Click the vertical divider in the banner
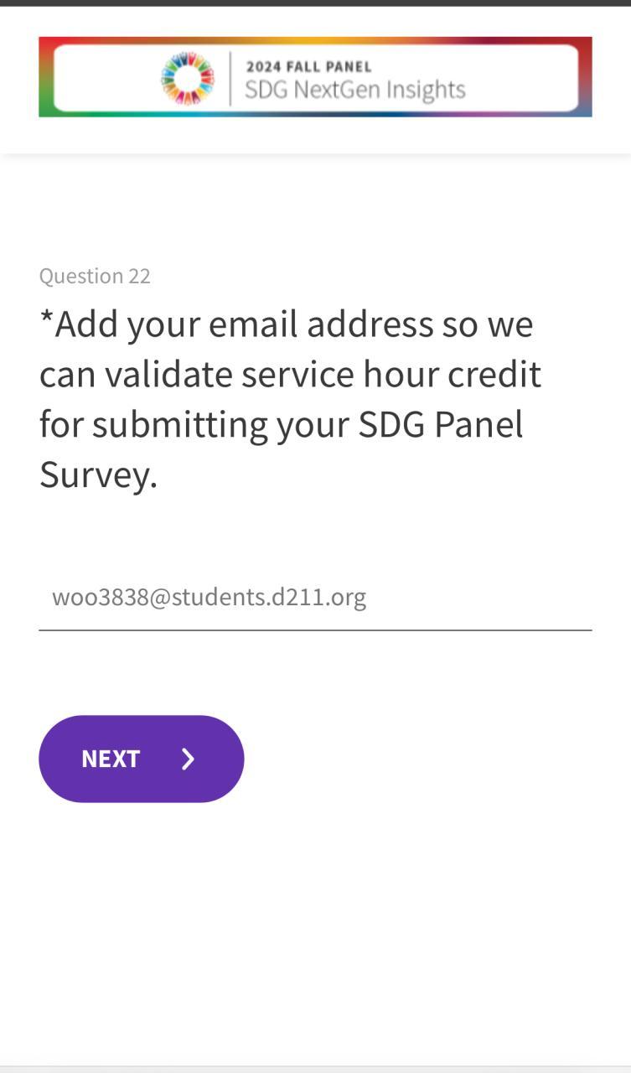631x1073 pixels. point(230,78)
